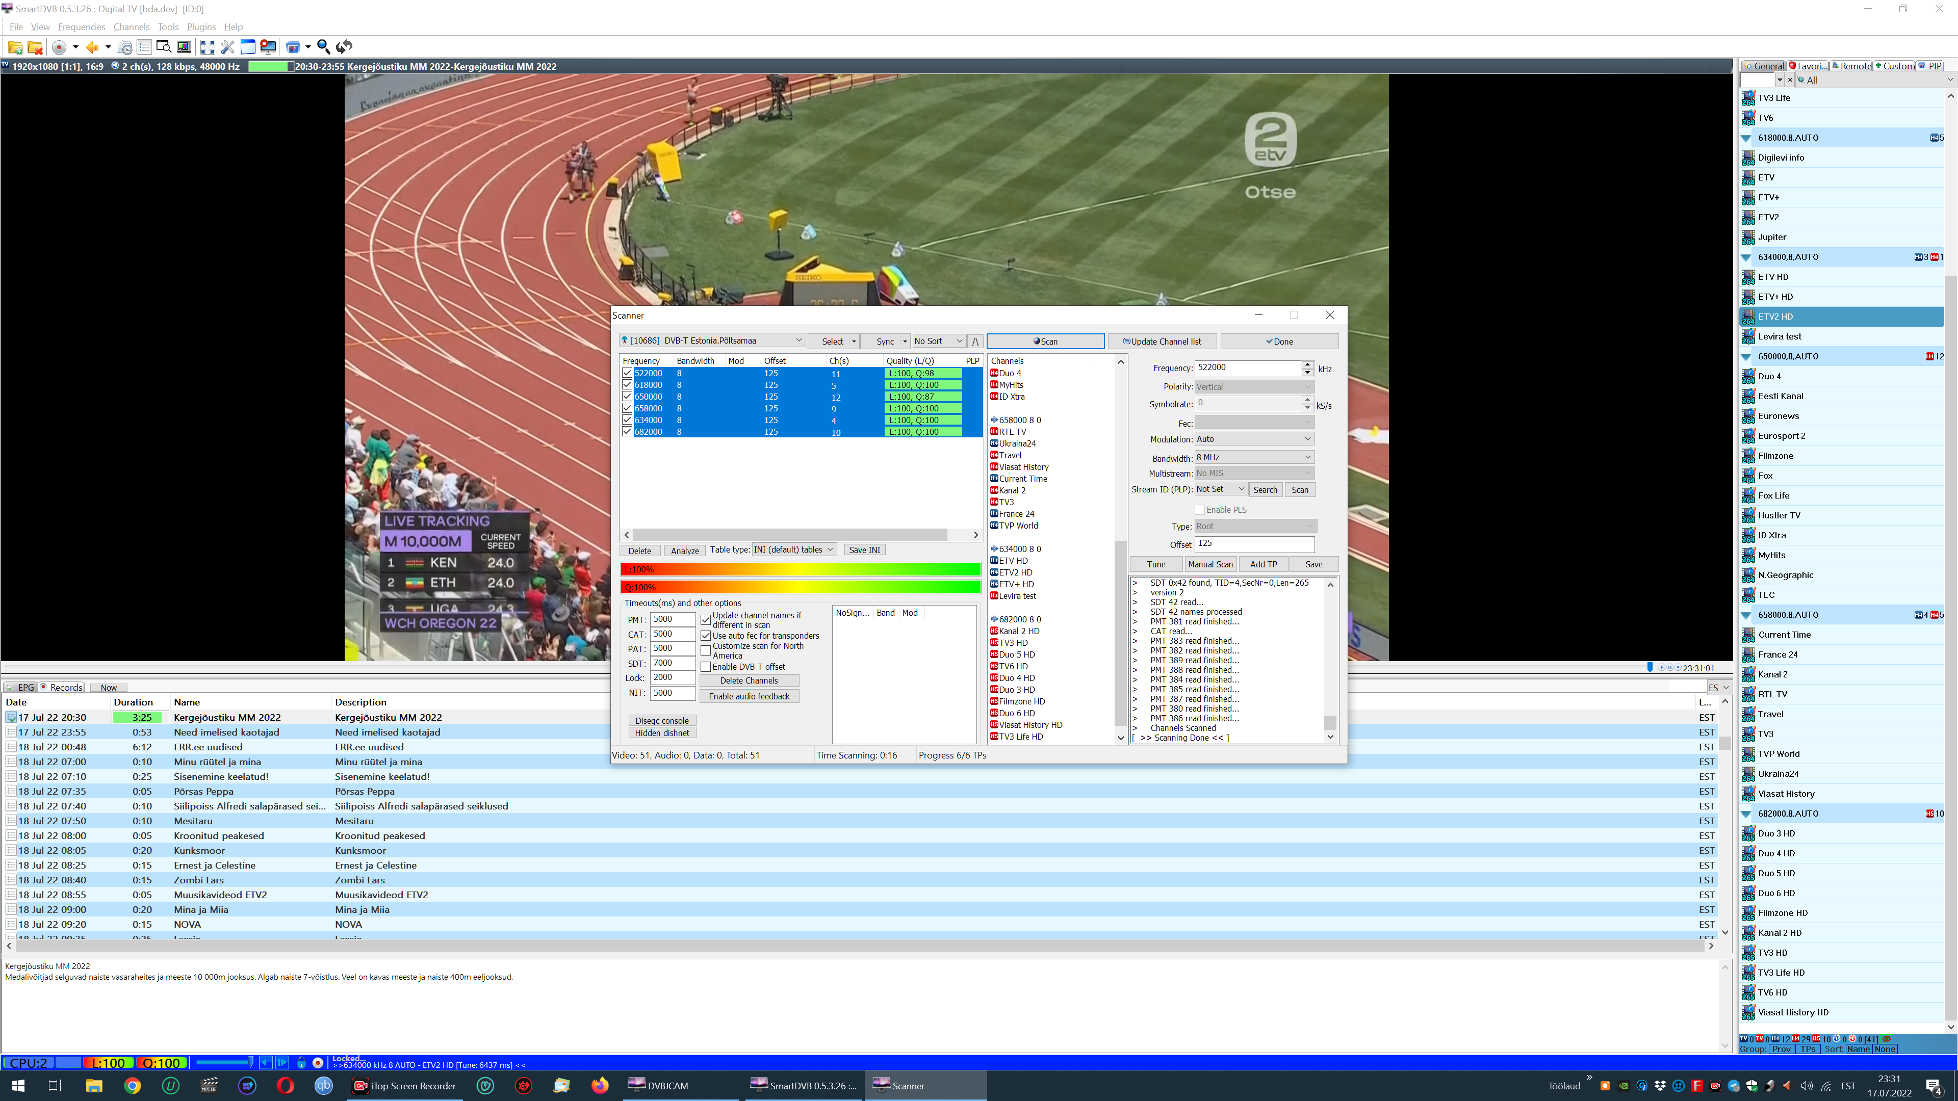Screen dimensions: 1958x1101
Task: Click the red record button in the toolbar
Action: [59, 47]
